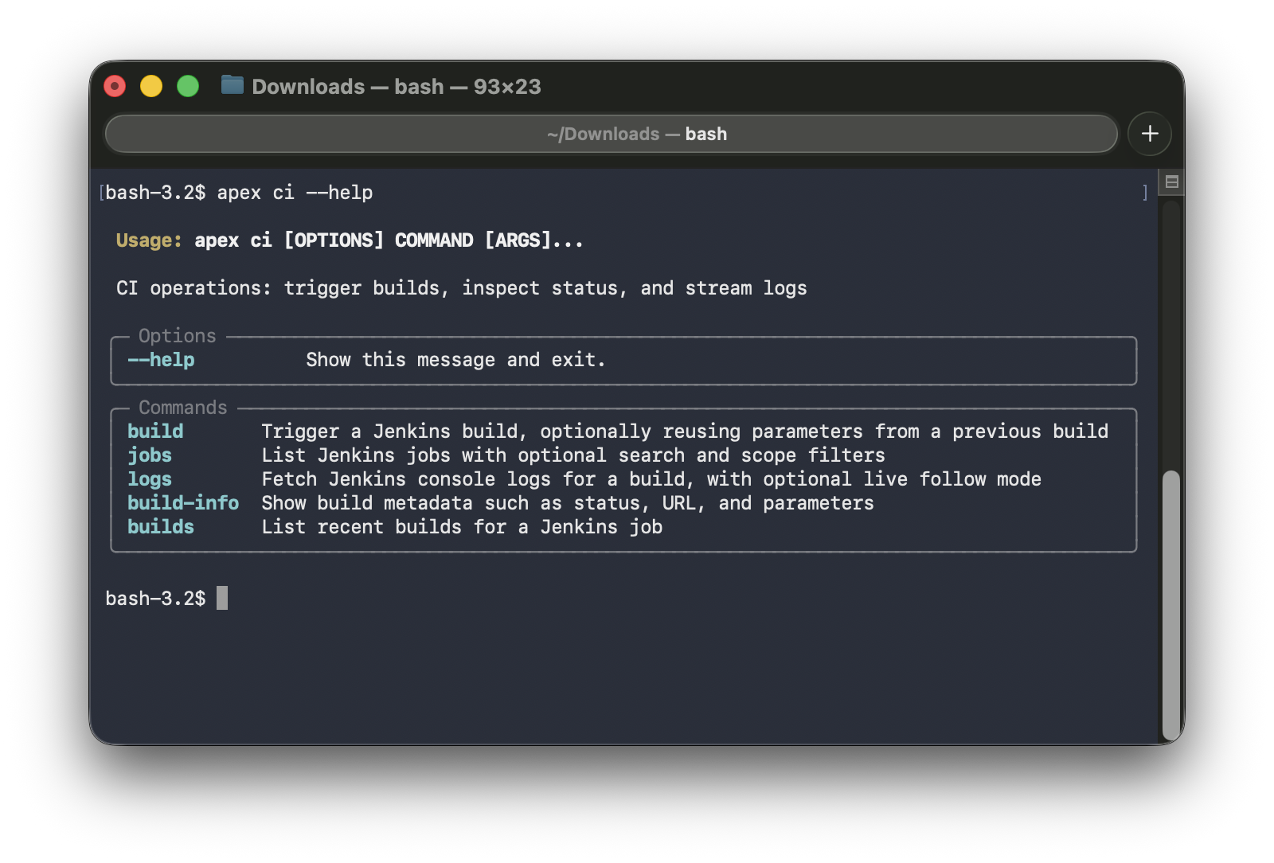Click the '--help' option text

[x=161, y=359]
